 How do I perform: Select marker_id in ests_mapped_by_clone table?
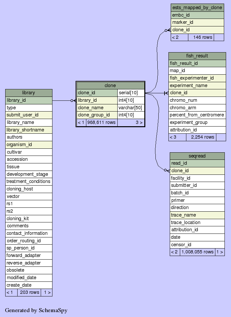pos(197,22)
